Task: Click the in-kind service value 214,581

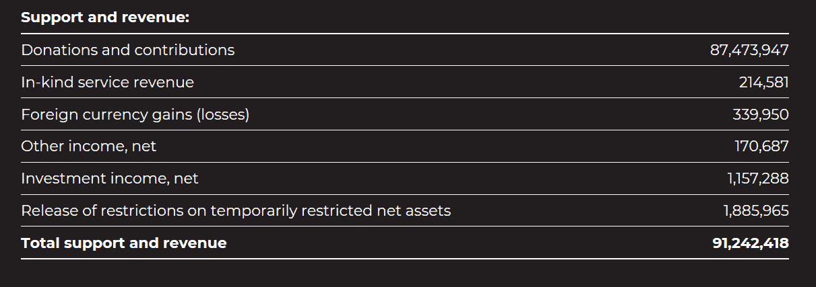Action: (x=763, y=82)
